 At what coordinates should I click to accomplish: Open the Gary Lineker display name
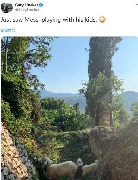[x=27, y=5]
